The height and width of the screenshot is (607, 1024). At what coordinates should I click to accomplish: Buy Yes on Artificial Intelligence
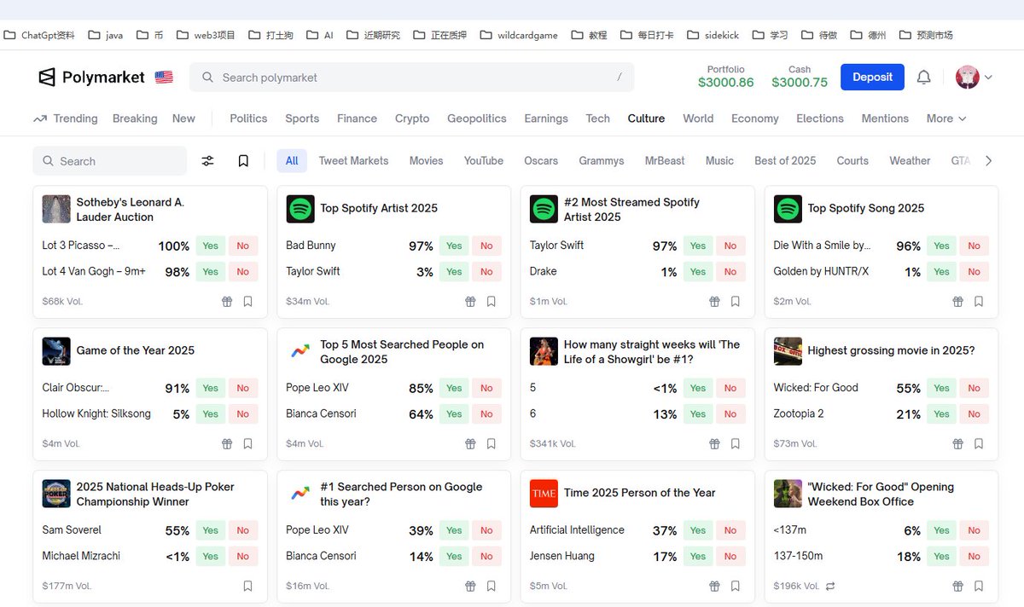(x=698, y=530)
